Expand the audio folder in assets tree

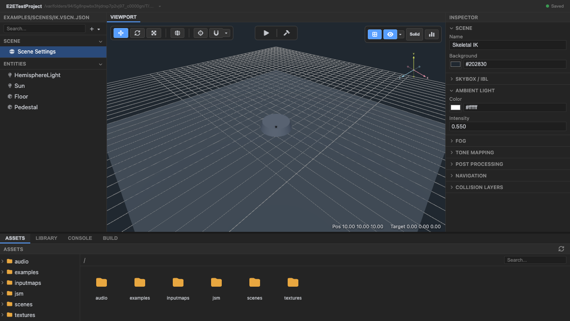pyautogui.click(x=3, y=261)
